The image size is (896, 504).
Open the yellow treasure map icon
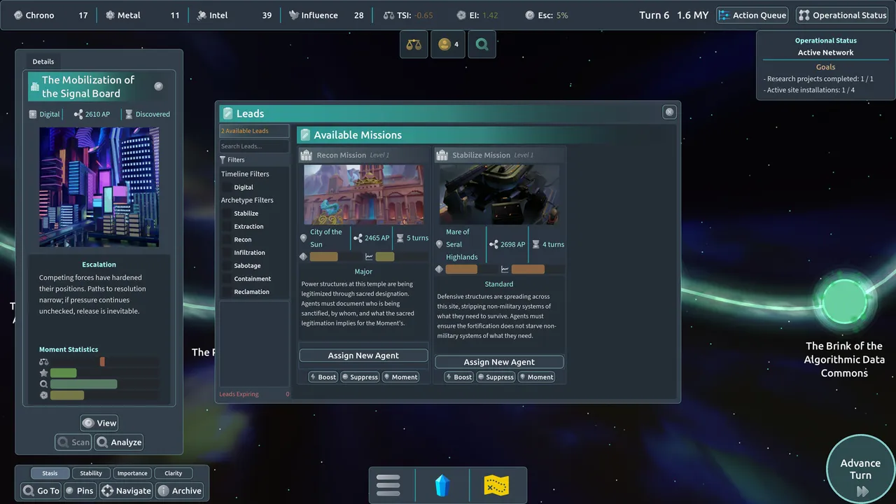coord(496,485)
